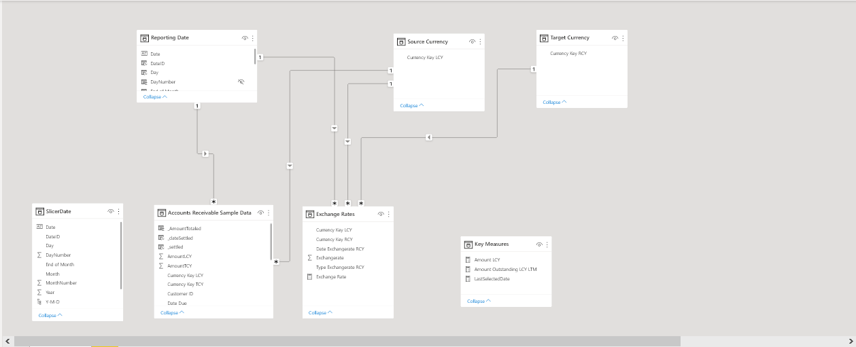Click the SlicerDate field list scrollbar
The width and height of the screenshot is (856, 347).
(121, 255)
